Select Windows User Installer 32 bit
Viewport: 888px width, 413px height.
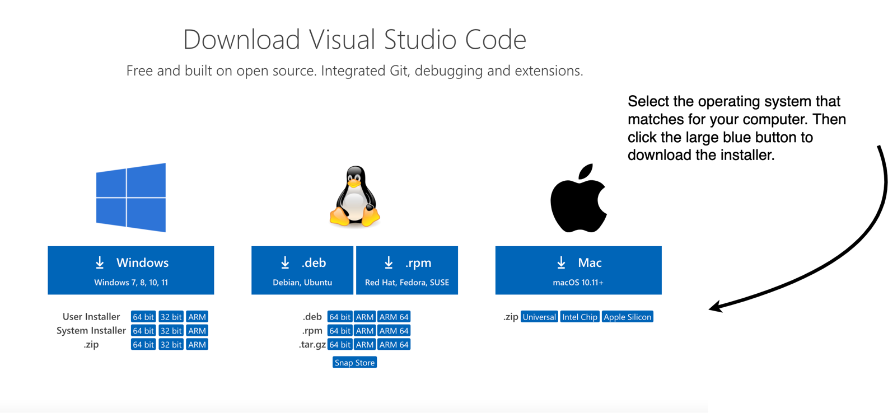[x=171, y=317]
